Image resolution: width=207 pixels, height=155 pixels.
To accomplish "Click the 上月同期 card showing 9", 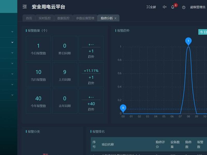I will (x=65, y=75).
